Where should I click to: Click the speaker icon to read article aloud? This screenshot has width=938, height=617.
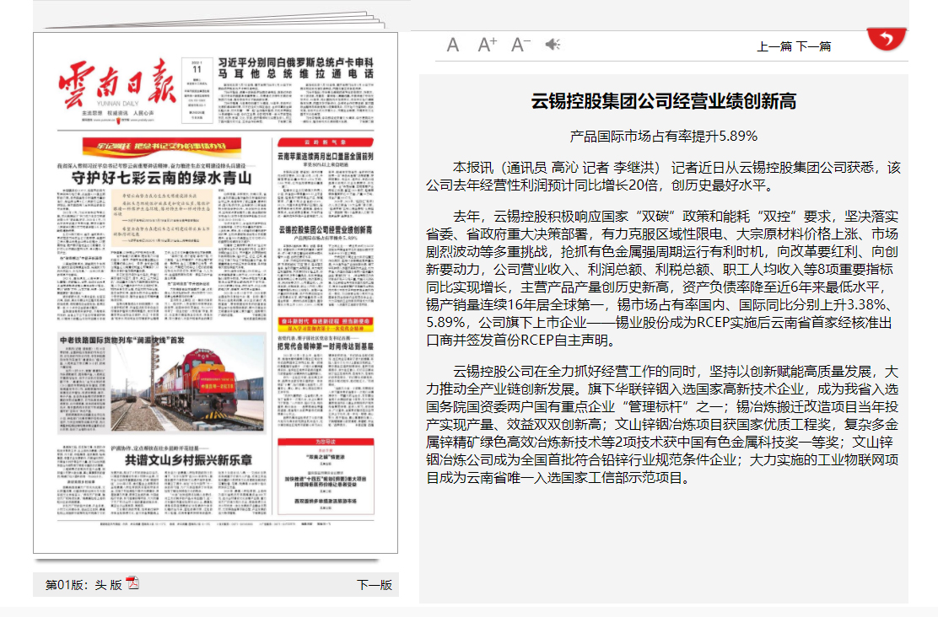[x=553, y=45]
